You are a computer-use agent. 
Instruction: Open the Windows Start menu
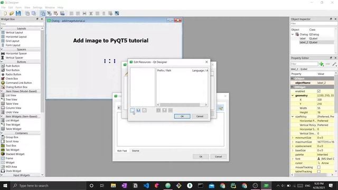(5, 185)
